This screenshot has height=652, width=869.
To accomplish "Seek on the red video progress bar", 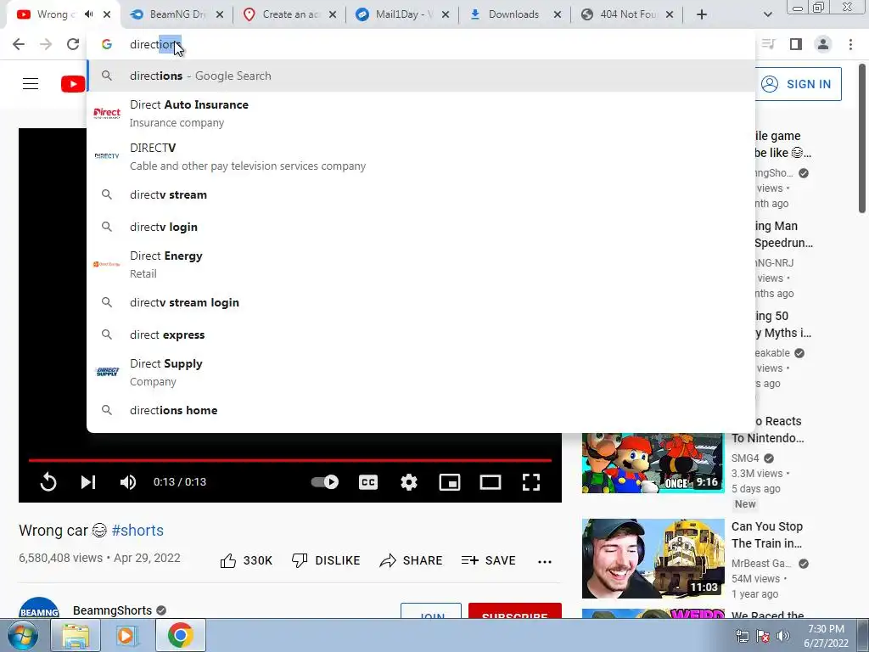I will 290,460.
